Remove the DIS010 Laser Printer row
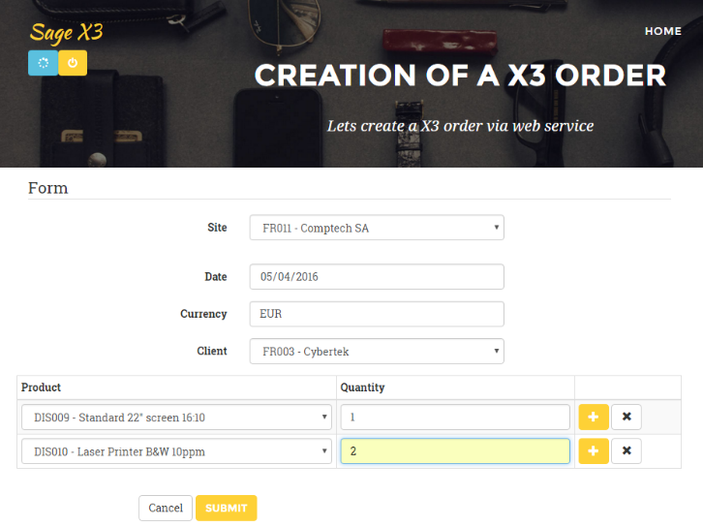The image size is (703, 527). (x=627, y=450)
